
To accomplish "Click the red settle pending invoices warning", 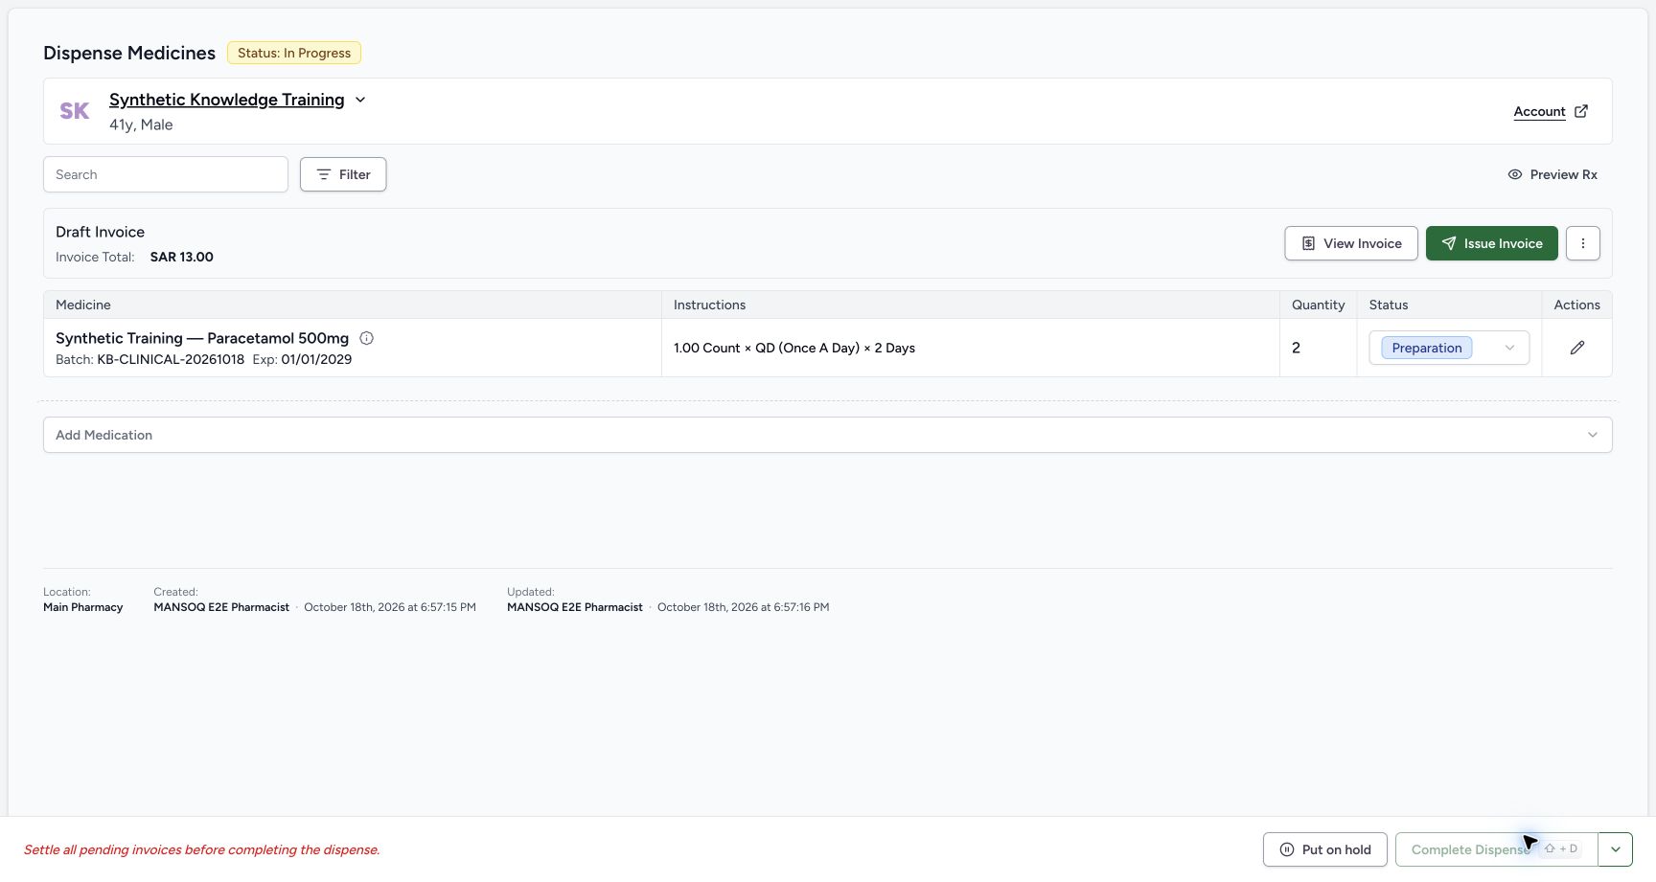I will [x=202, y=849].
